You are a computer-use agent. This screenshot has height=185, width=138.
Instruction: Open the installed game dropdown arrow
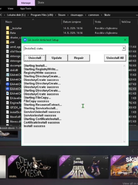(124, 48)
